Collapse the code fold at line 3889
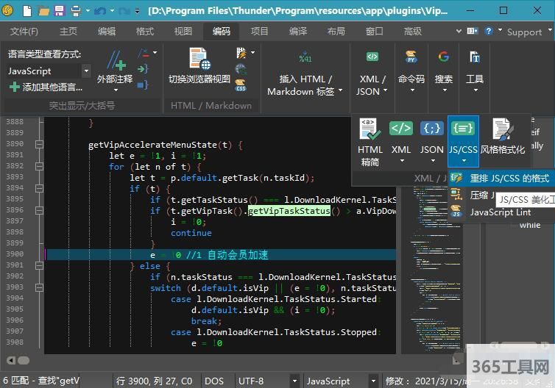This screenshot has width=555, height=388. coord(38,145)
